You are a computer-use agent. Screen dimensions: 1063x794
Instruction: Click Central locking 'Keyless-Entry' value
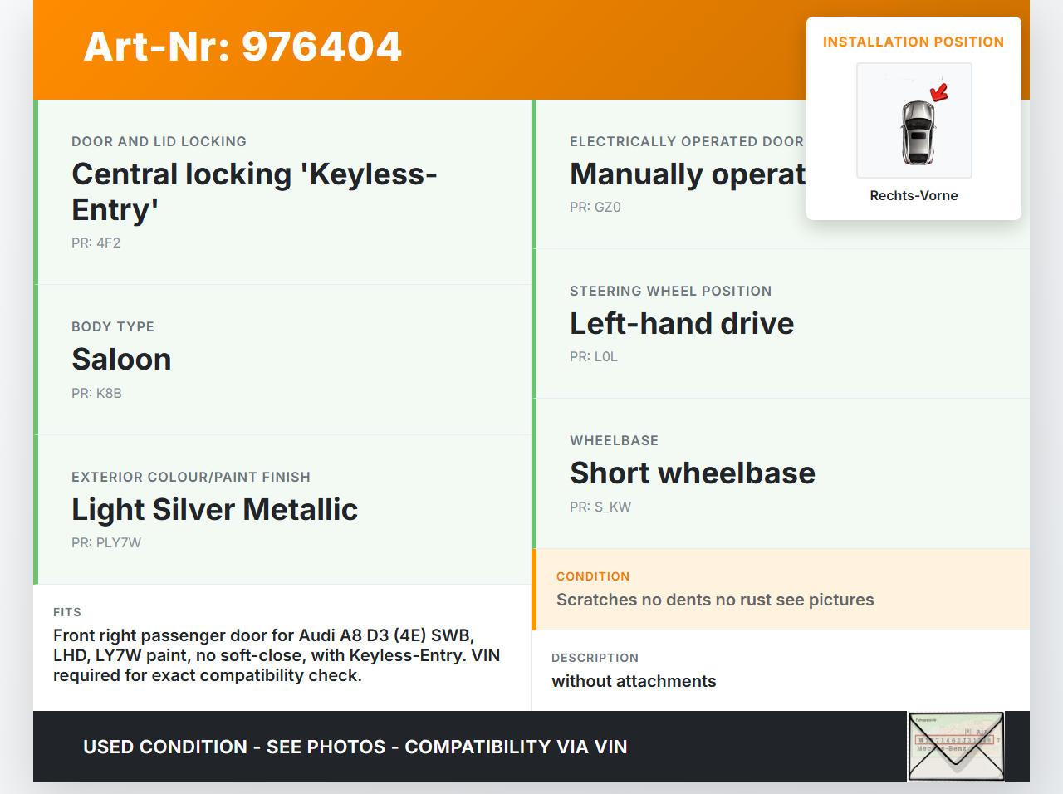pyautogui.click(x=254, y=191)
